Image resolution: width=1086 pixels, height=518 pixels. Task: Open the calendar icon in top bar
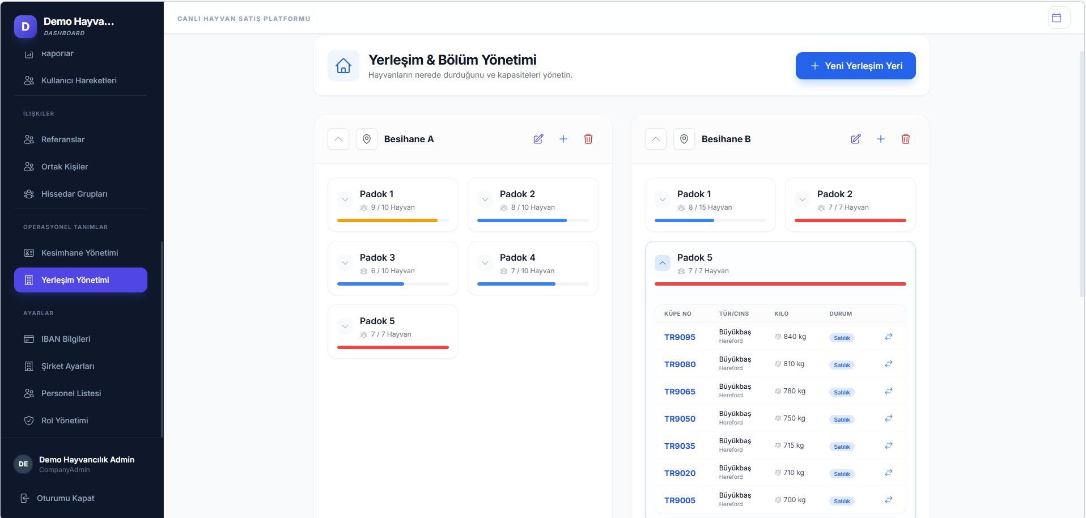tap(1057, 18)
